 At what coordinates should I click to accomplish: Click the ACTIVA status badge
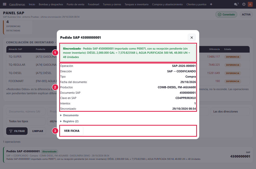(x=246, y=14)
